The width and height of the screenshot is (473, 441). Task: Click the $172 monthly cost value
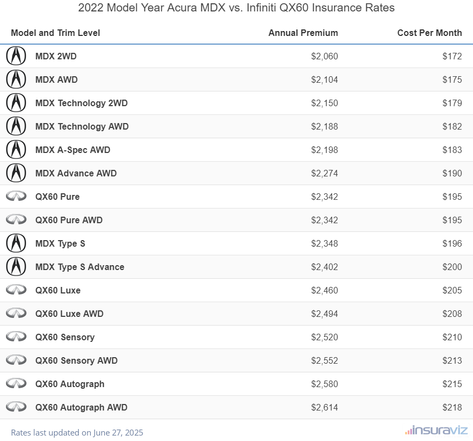coord(452,56)
